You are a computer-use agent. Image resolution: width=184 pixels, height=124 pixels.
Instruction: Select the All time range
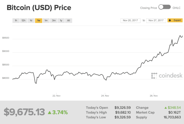click(x=68, y=20)
